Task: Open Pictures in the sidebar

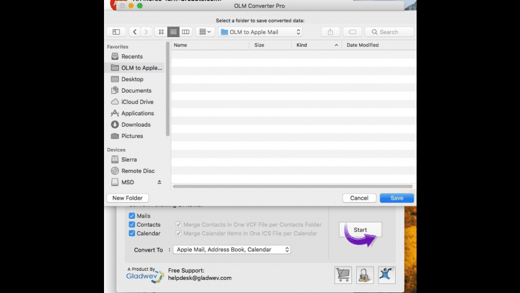Action: click(131, 136)
